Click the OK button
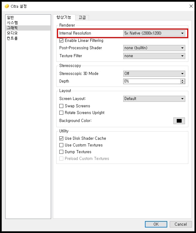The width and height of the screenshot is (196, 233). (156, 224)
